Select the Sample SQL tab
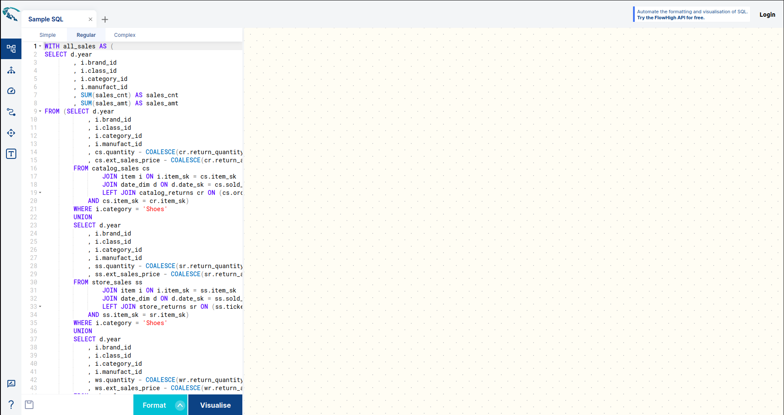Image resolution: width=784 pixels, height=415 pixels. tap(46, 19)
